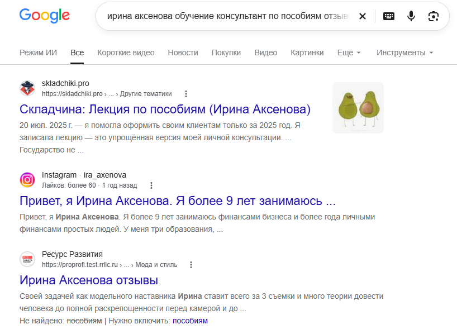The height and width of the screenshot is (334, 457).
Task: Open search by image camera icon
Action: coord(434,16)
